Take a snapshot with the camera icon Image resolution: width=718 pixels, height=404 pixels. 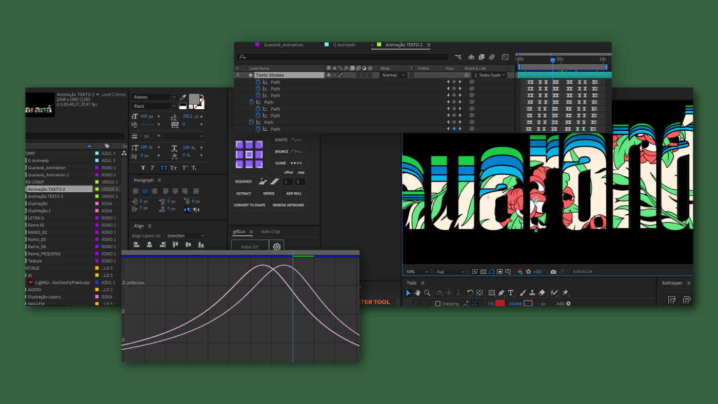553,272
